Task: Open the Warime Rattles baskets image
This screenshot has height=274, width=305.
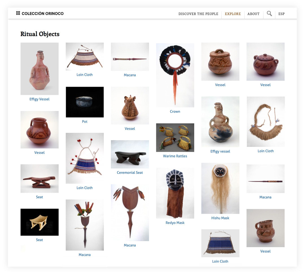Action: 175,138
